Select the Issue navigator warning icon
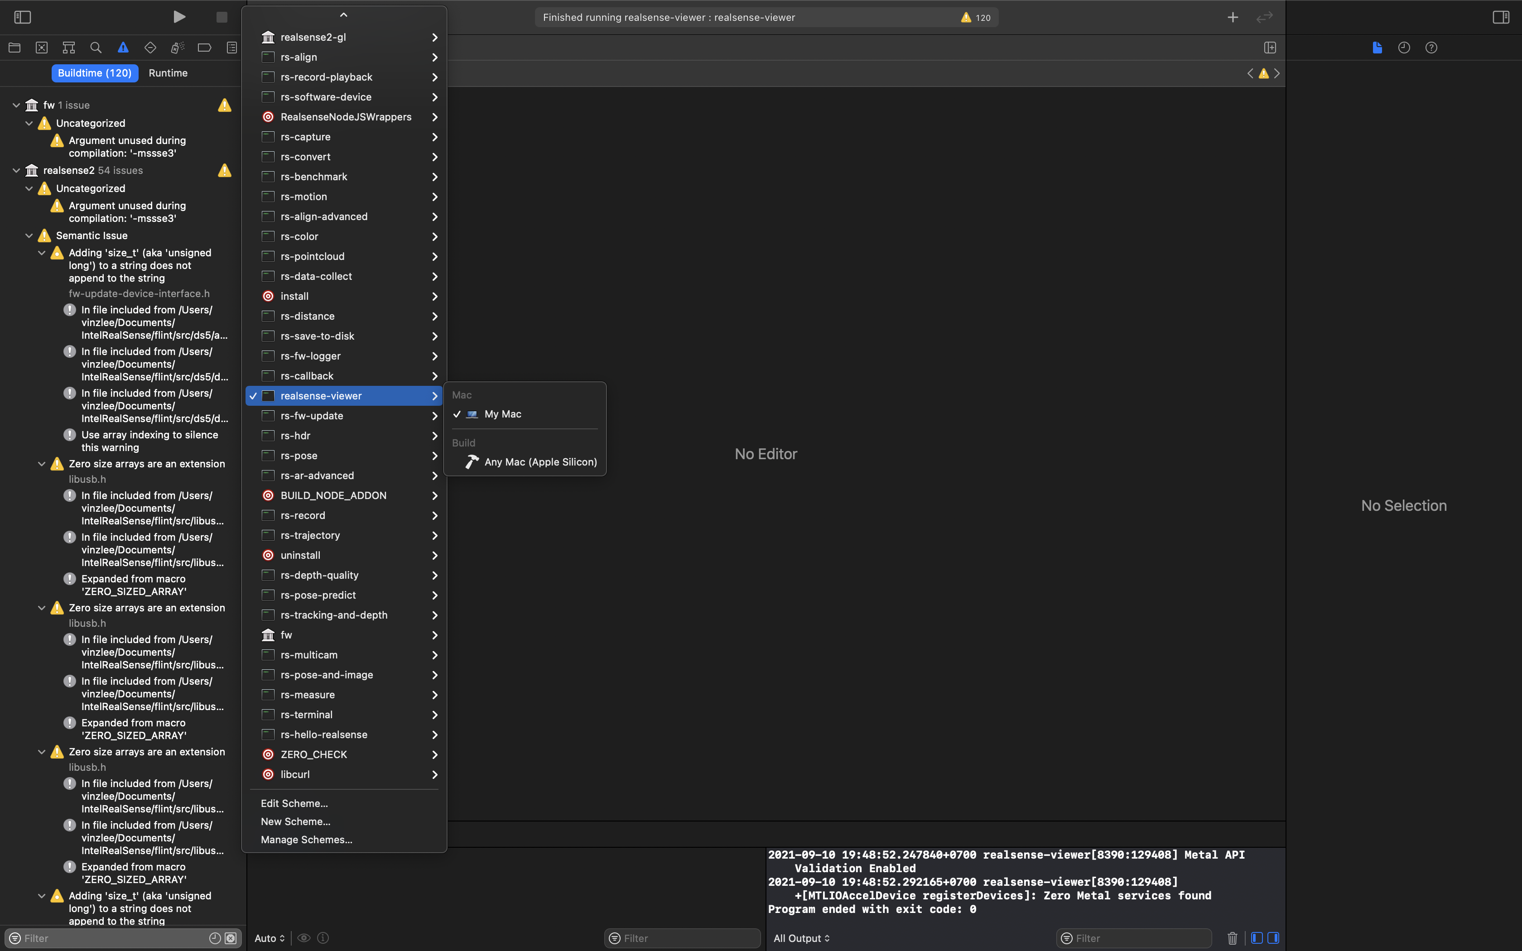 [x=123, y=47]
